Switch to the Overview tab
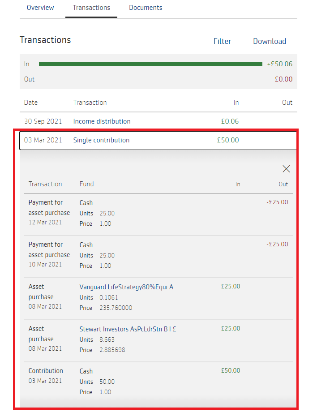 (x=40, y=8)
